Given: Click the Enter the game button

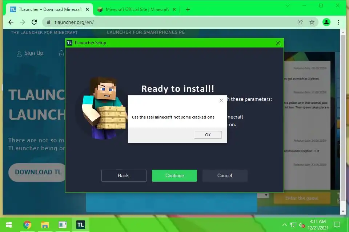Looking at the screenshot, I should (x=302, y=198).
